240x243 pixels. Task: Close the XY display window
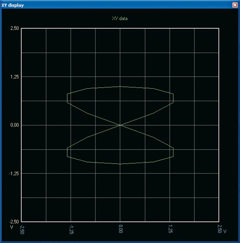point(235,5)
